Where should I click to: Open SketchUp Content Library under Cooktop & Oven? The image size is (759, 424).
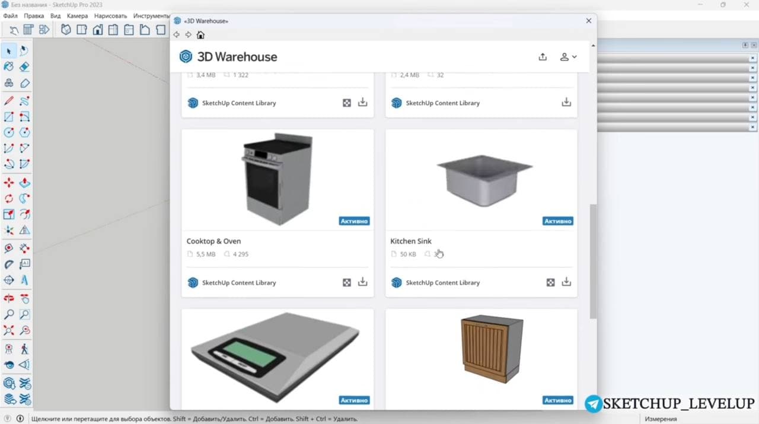click(x=239, y=283)
